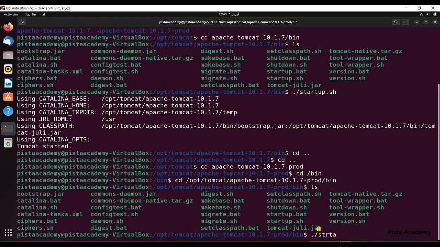Launch Rhythmbox music player from the dock
This screenshot has width=440, height=247.
[x=8, y=69]
